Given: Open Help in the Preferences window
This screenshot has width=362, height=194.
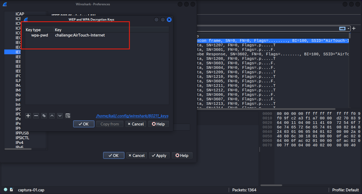Looking at the screenshot, I should point(182,155).
